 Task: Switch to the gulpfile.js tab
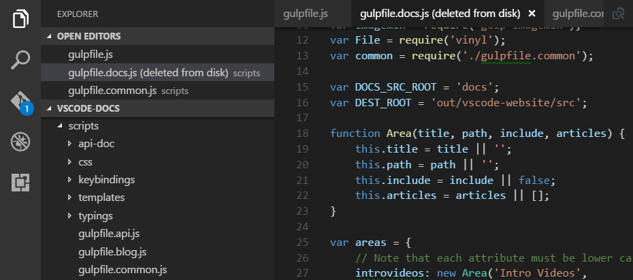pyautogui.click(x=306, y=13)
